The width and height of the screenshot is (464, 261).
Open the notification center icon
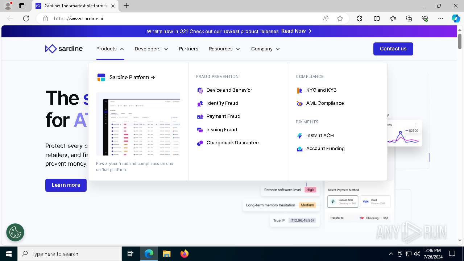452,254
